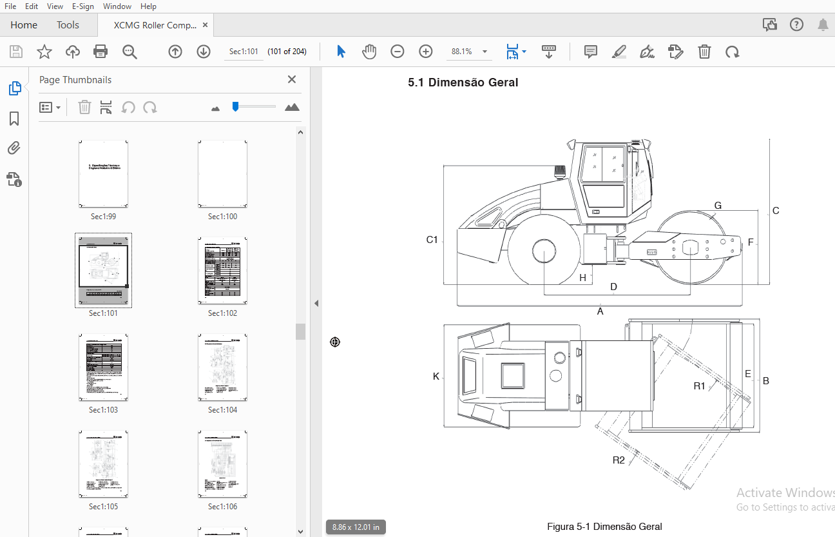Open the document info panel icon
The height and width of the screenshot is (537, 835).
(x=14, y=179)
